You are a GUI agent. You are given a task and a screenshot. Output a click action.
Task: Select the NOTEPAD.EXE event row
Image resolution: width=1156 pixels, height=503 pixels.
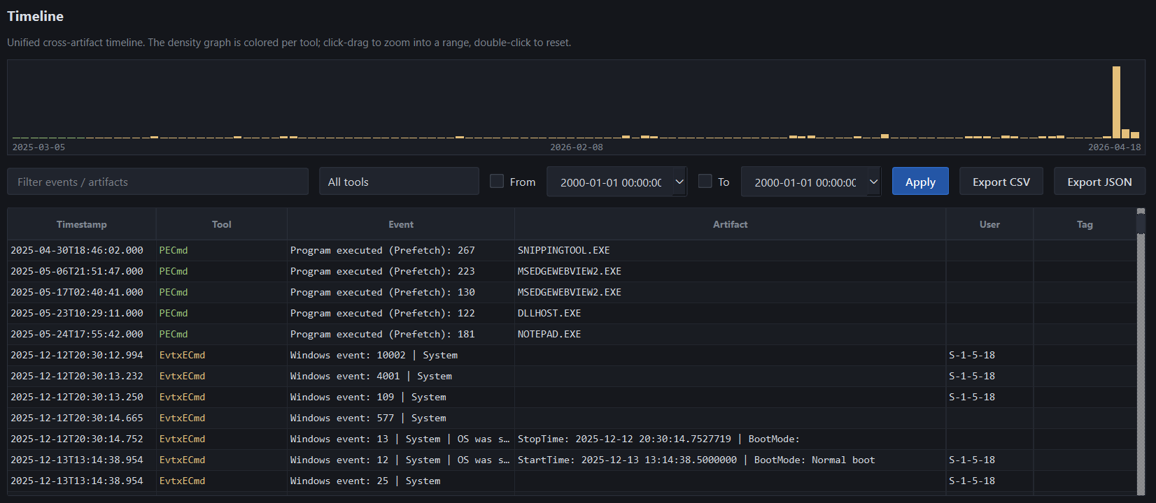[572, 334]
